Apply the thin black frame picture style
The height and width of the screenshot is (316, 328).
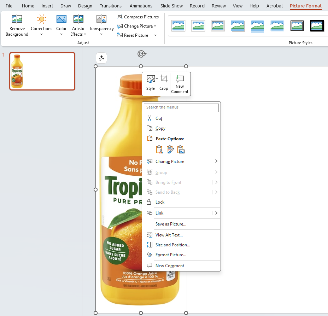(x=297, y=26)
